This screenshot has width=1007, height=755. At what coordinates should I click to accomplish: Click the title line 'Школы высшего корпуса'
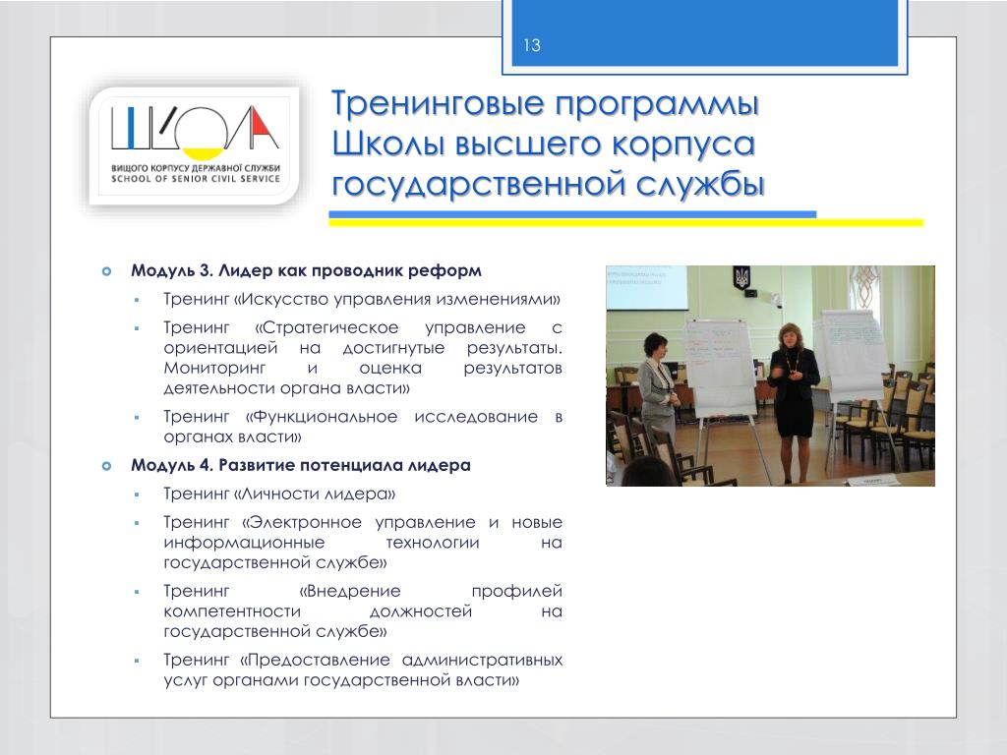pyautogui.click(x=543, y=144)
